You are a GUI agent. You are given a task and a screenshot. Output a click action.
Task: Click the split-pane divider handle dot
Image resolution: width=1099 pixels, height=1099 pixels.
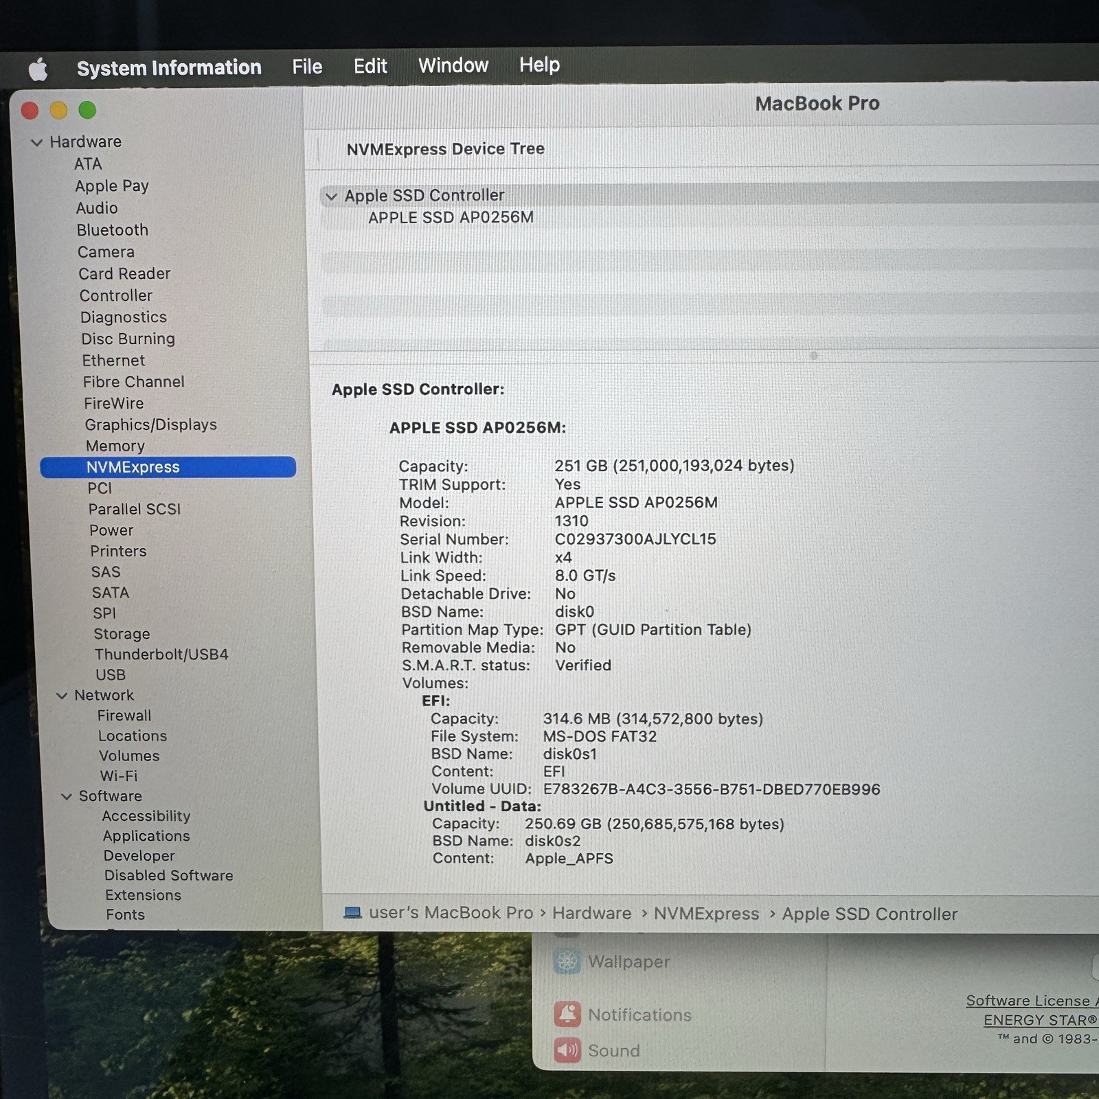(x=814, y=356)
